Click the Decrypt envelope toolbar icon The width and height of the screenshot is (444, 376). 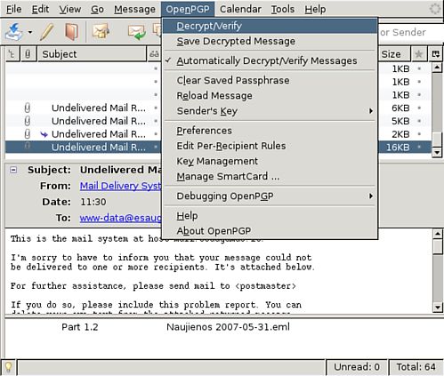[101, 32]
